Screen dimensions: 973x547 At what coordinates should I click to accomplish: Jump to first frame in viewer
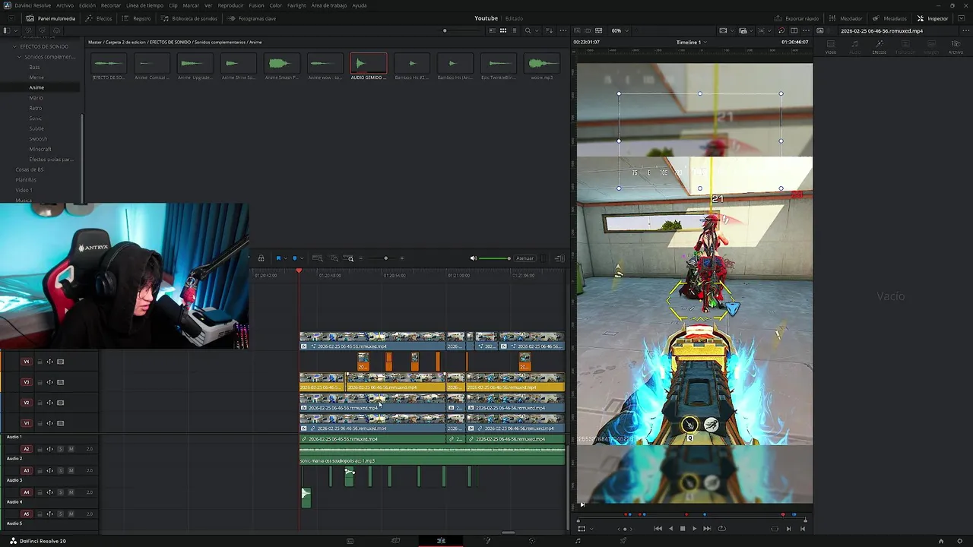[658, 528]
